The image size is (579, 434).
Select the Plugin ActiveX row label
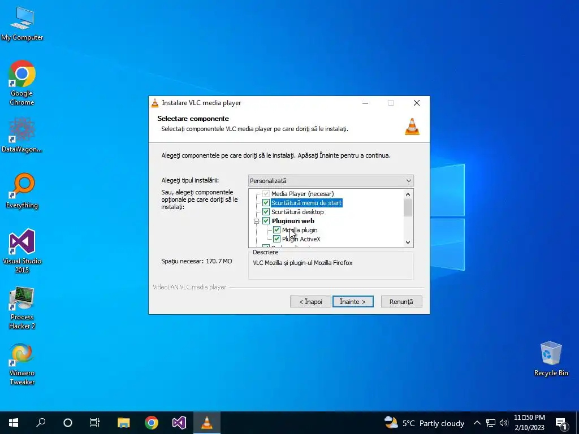click(x=301, y=239)
